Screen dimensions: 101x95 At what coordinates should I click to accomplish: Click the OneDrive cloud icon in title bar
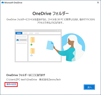point(3,3)
